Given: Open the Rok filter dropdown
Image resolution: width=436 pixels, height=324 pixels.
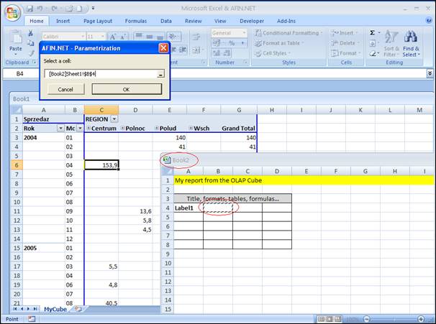Looking at the screenshot, I should click(60, 129).
